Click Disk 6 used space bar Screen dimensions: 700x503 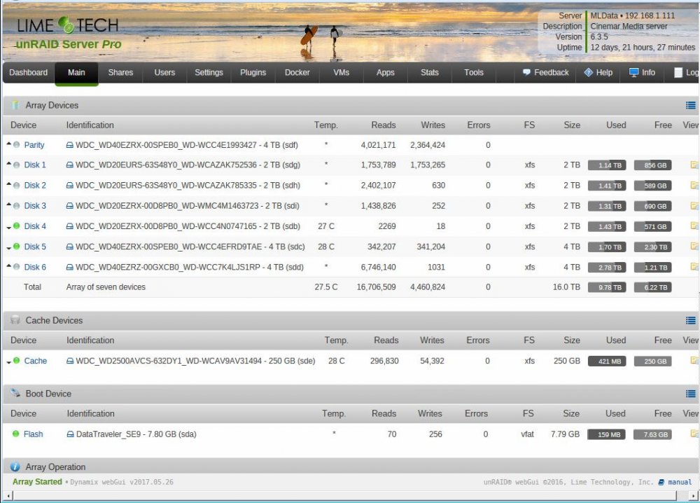click(x=607, y=268)
